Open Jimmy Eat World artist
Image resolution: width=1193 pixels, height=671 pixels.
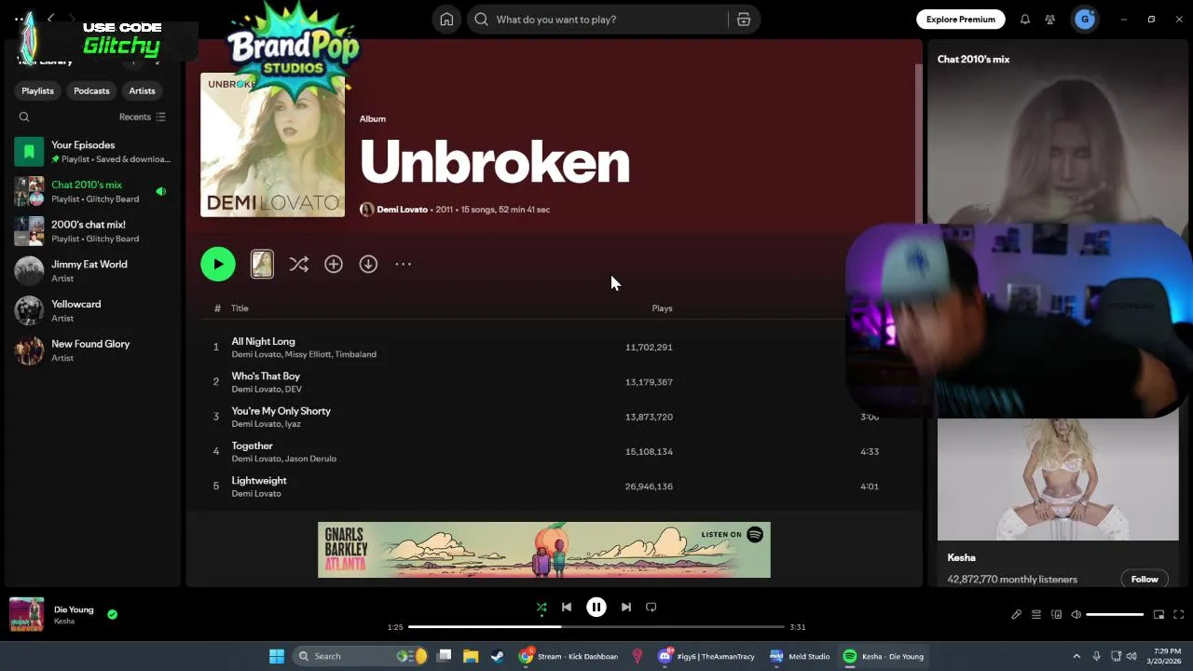(93, 271)
